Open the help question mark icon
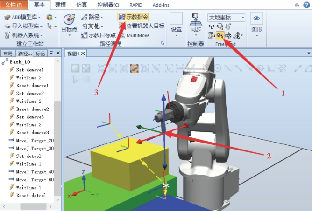 click(306, 5)
